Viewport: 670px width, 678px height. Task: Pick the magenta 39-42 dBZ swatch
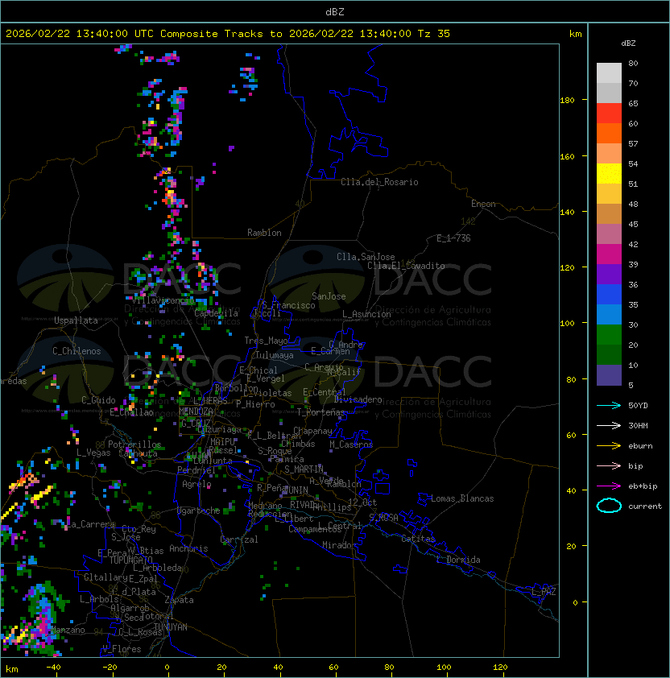(609, 254)
